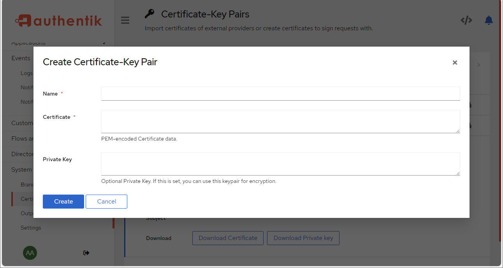Click the Certificate-Key Pairs key icon
The height and width of the screenshot is (268, 503).
pos(149,14)
